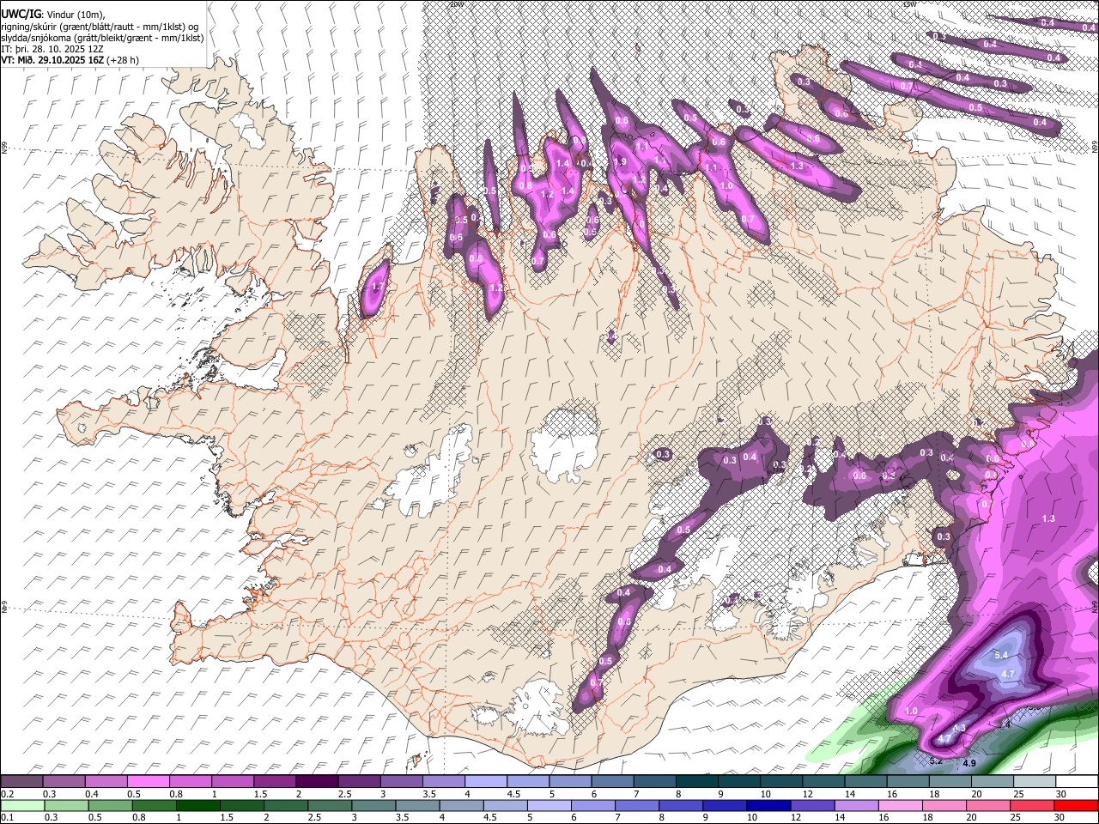
Task: Click the '12' label on the upper scale
Action: 806,794
